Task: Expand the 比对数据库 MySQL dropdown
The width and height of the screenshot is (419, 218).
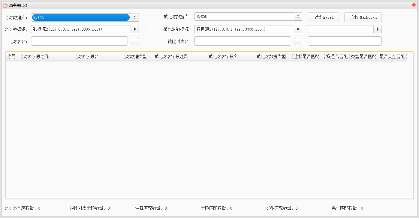Action: tap(134, 17)
